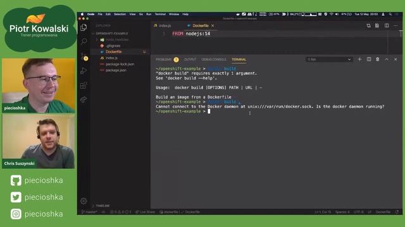
Task: Collapse the OPENSHIFT-EXAMPLE project section
Action: [x=112, y=33]
